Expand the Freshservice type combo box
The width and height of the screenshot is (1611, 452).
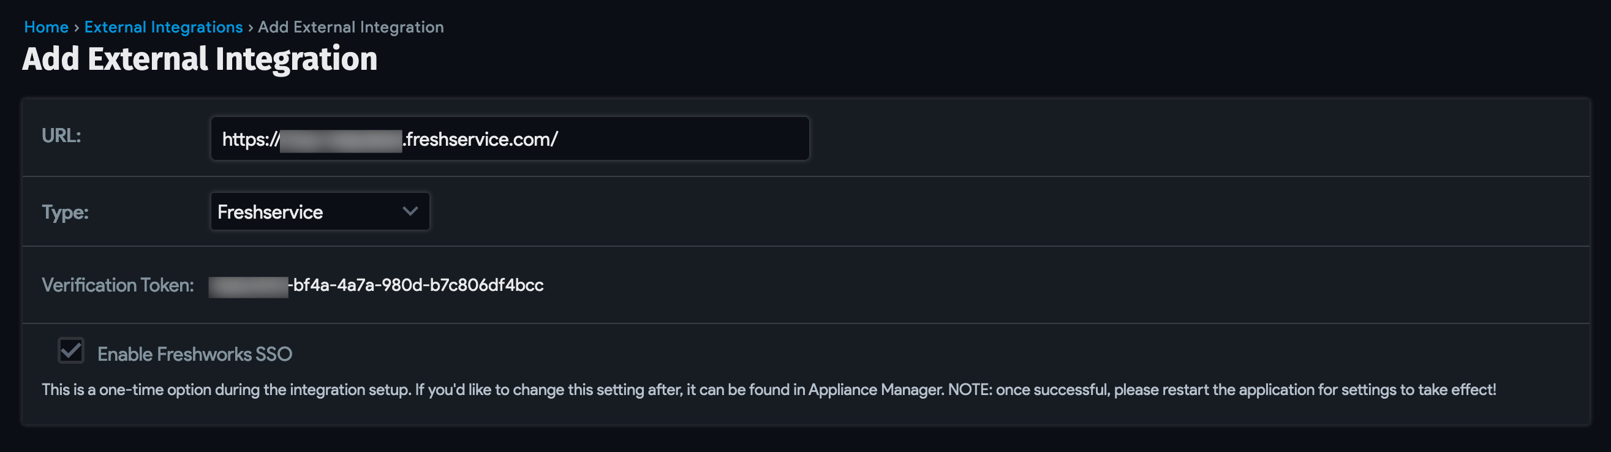point(320,211)
